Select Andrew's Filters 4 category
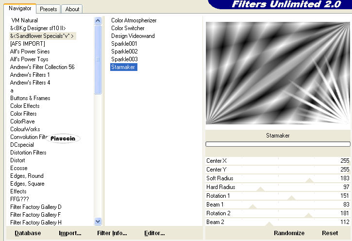Screen dimensions: 352x241 [30, 83]
